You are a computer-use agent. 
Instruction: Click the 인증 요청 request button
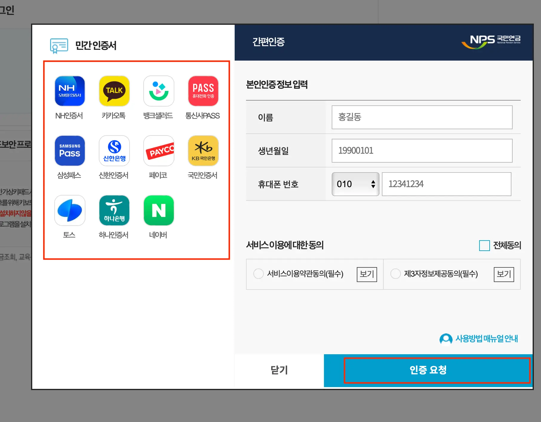click(428, 370)
